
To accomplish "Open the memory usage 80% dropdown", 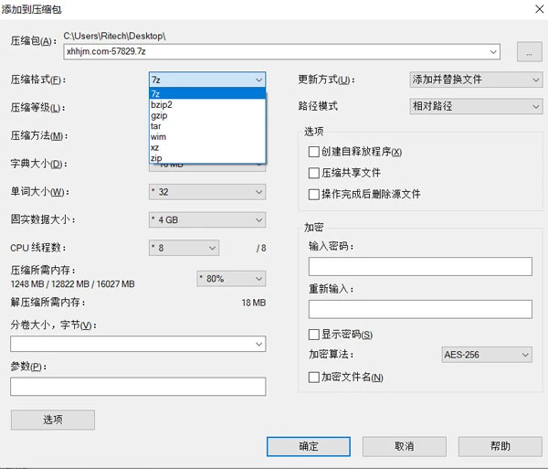I will pos(231,279).
